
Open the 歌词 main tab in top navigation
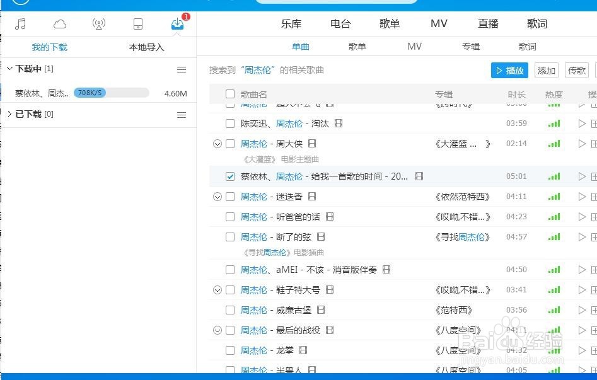pyautogui.click(x=537, y=23)
